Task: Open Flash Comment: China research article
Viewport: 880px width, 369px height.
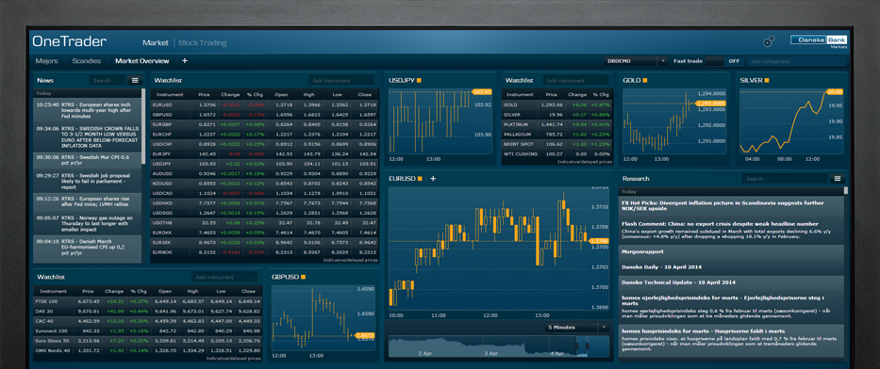Action: coord(731,230)
